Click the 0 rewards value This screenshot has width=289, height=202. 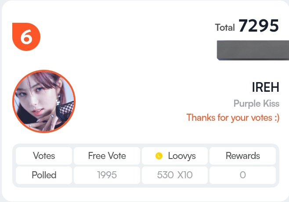pyautogui.click(x=243, y=175)
